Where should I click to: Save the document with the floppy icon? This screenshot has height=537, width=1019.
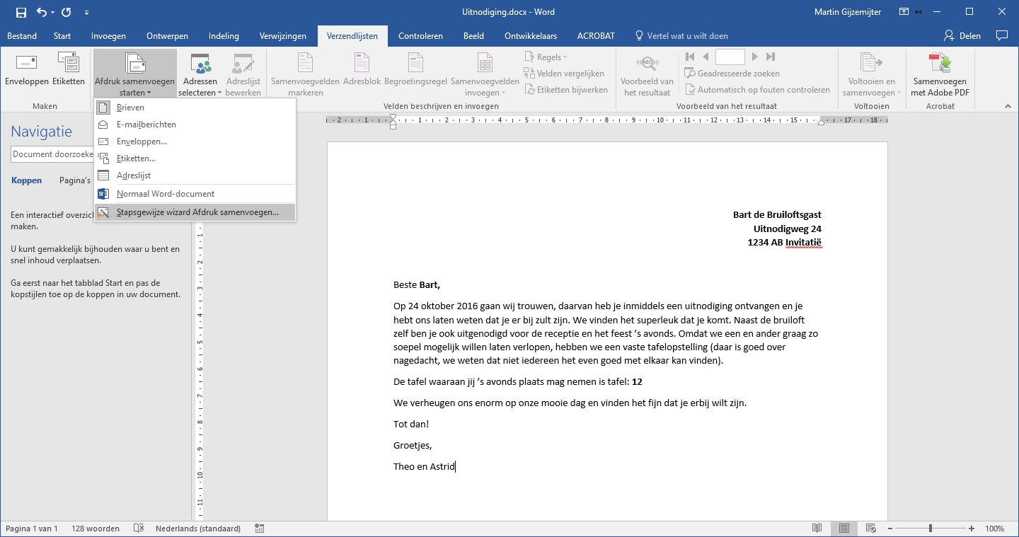point(21,12)
